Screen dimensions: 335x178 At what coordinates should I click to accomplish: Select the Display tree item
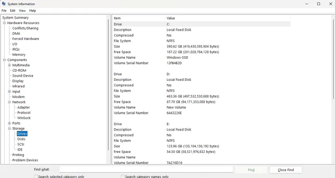coord(18,81)
